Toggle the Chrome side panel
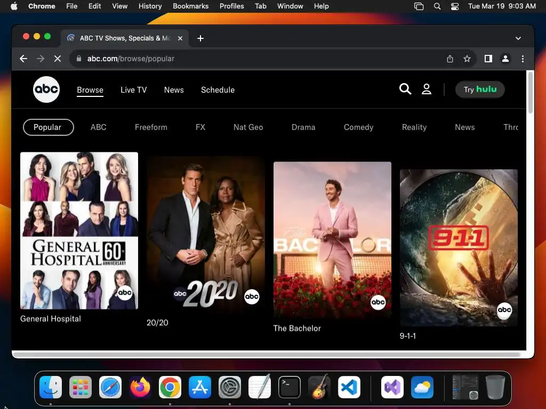 [x=488, y=59]
